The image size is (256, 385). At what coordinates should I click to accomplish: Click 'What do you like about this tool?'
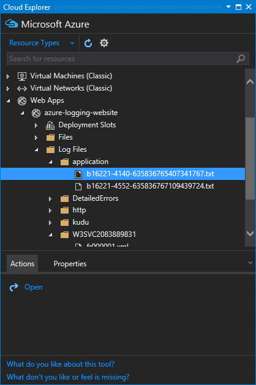point(61,364)
